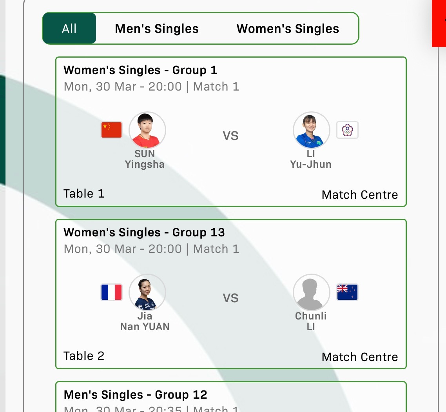Image resolution: width=446 pixels, height=412 pixels.
Task: Click the placeholder avatar above Chunli LI
Action: [x=311, y=292]
